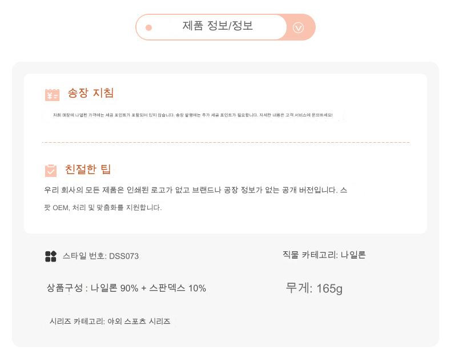This screenshot has height=354, width=451.
Task: Select the 스타일 번호 label text
Action: (x=84, y=256)
